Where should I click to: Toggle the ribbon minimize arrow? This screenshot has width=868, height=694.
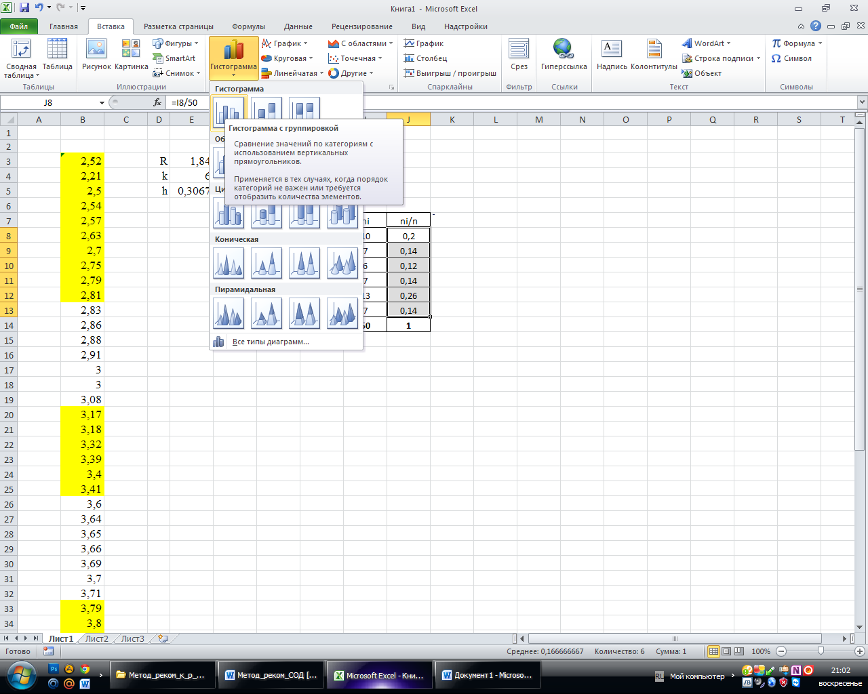[x=802, y=26]
